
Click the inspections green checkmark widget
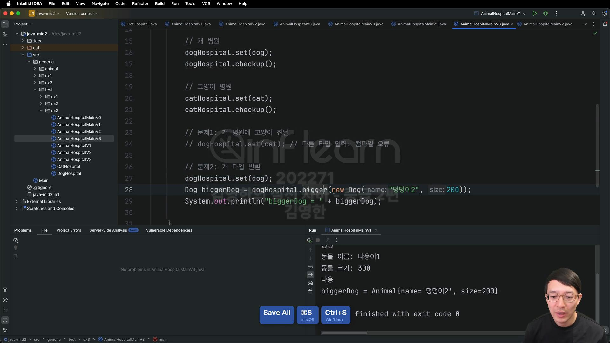pos(595,33)
